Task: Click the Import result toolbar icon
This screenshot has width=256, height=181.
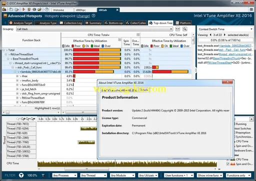Action: point(39,9)
